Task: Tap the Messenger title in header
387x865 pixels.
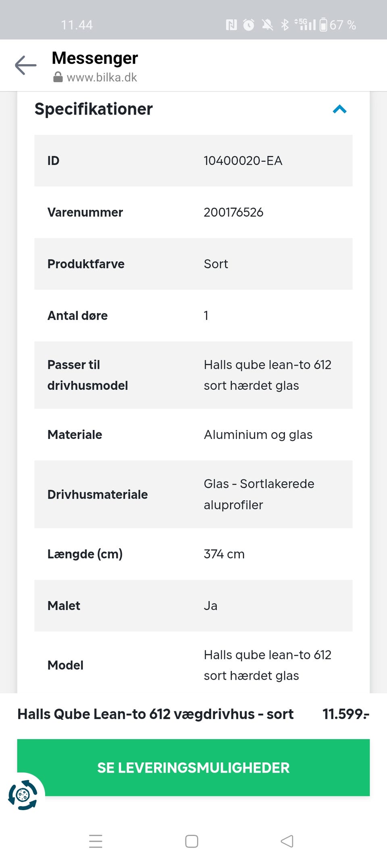Action: [x=95, y=58]
